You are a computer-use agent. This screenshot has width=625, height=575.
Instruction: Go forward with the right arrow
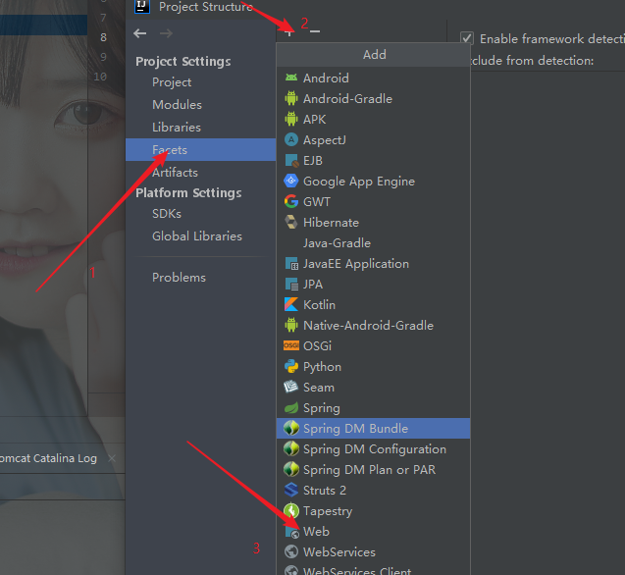[x=166, y=33]
